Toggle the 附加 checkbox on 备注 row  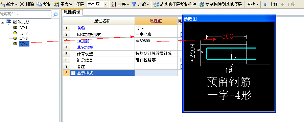(x=182, y=66)
